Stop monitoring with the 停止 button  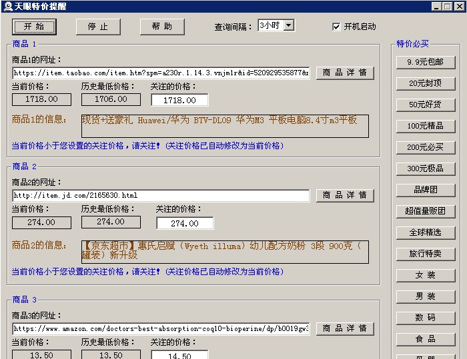[x=98, y=27]
